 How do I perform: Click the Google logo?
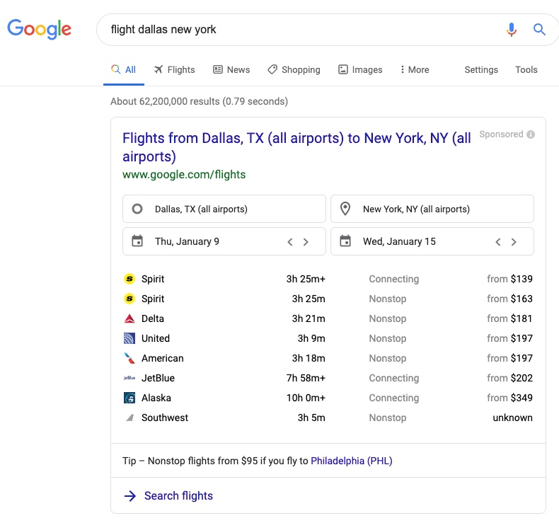39,29
